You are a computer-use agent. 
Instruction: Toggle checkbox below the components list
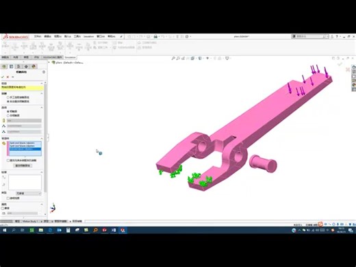point(8,160)
